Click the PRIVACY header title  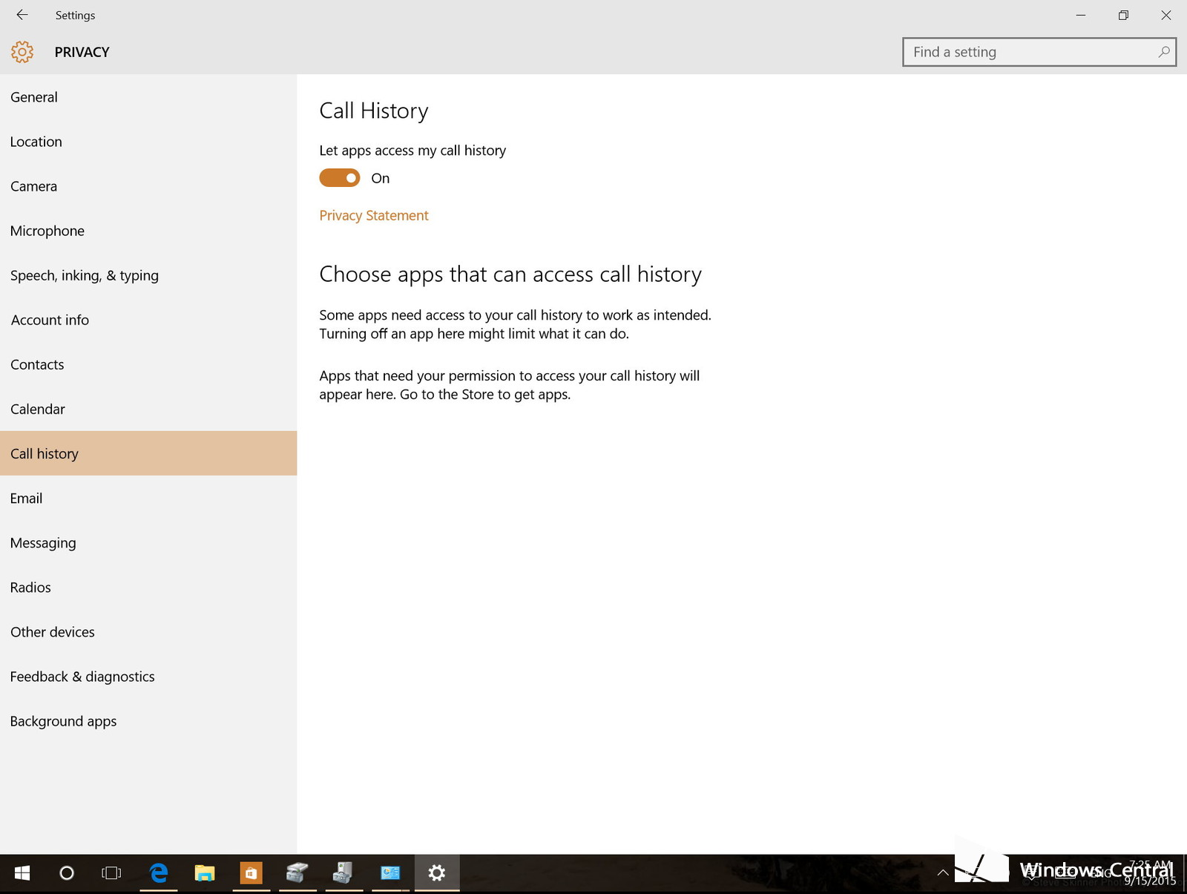click(x=82, y=52)
